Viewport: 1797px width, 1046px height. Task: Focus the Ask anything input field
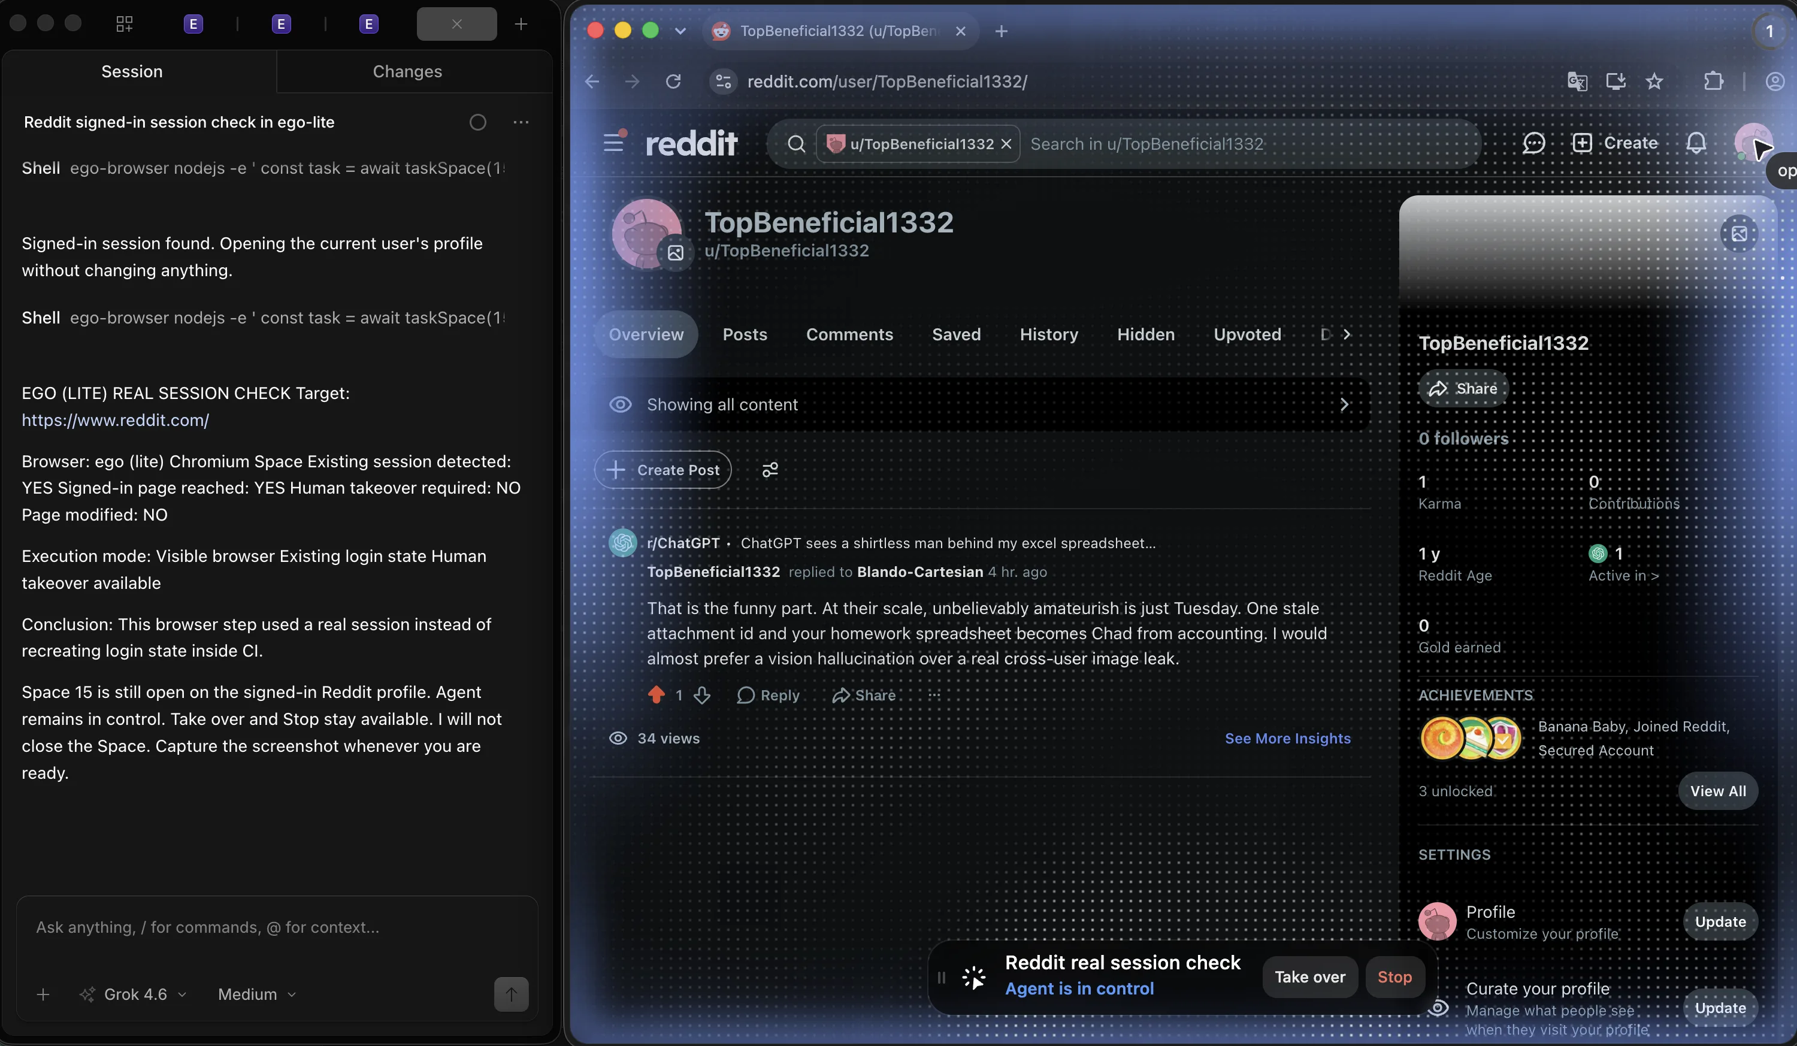pos(277,927)
